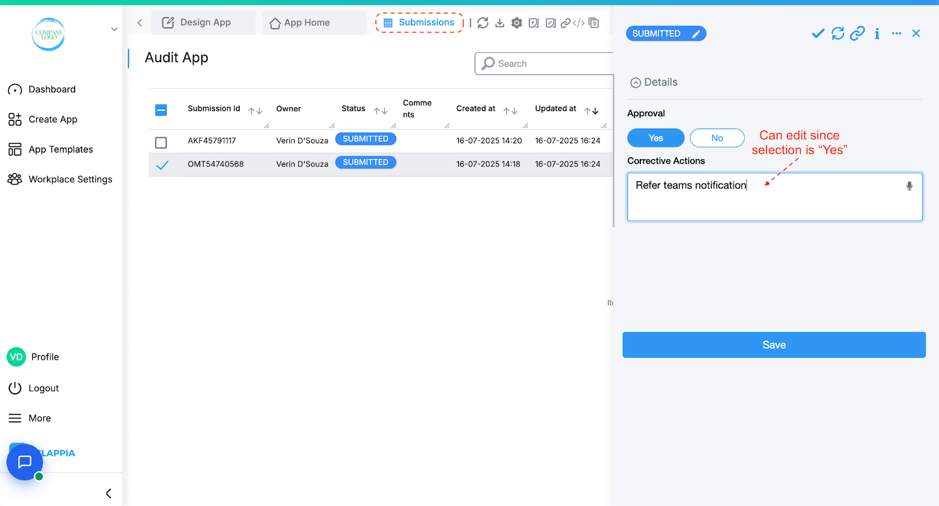Click the Workplace Settings people icon

tap(15, 179)
